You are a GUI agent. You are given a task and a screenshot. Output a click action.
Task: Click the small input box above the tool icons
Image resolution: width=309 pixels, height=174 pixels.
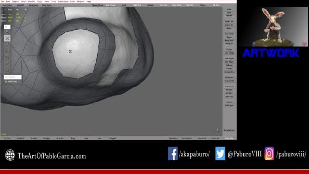(x=7, y=27)
